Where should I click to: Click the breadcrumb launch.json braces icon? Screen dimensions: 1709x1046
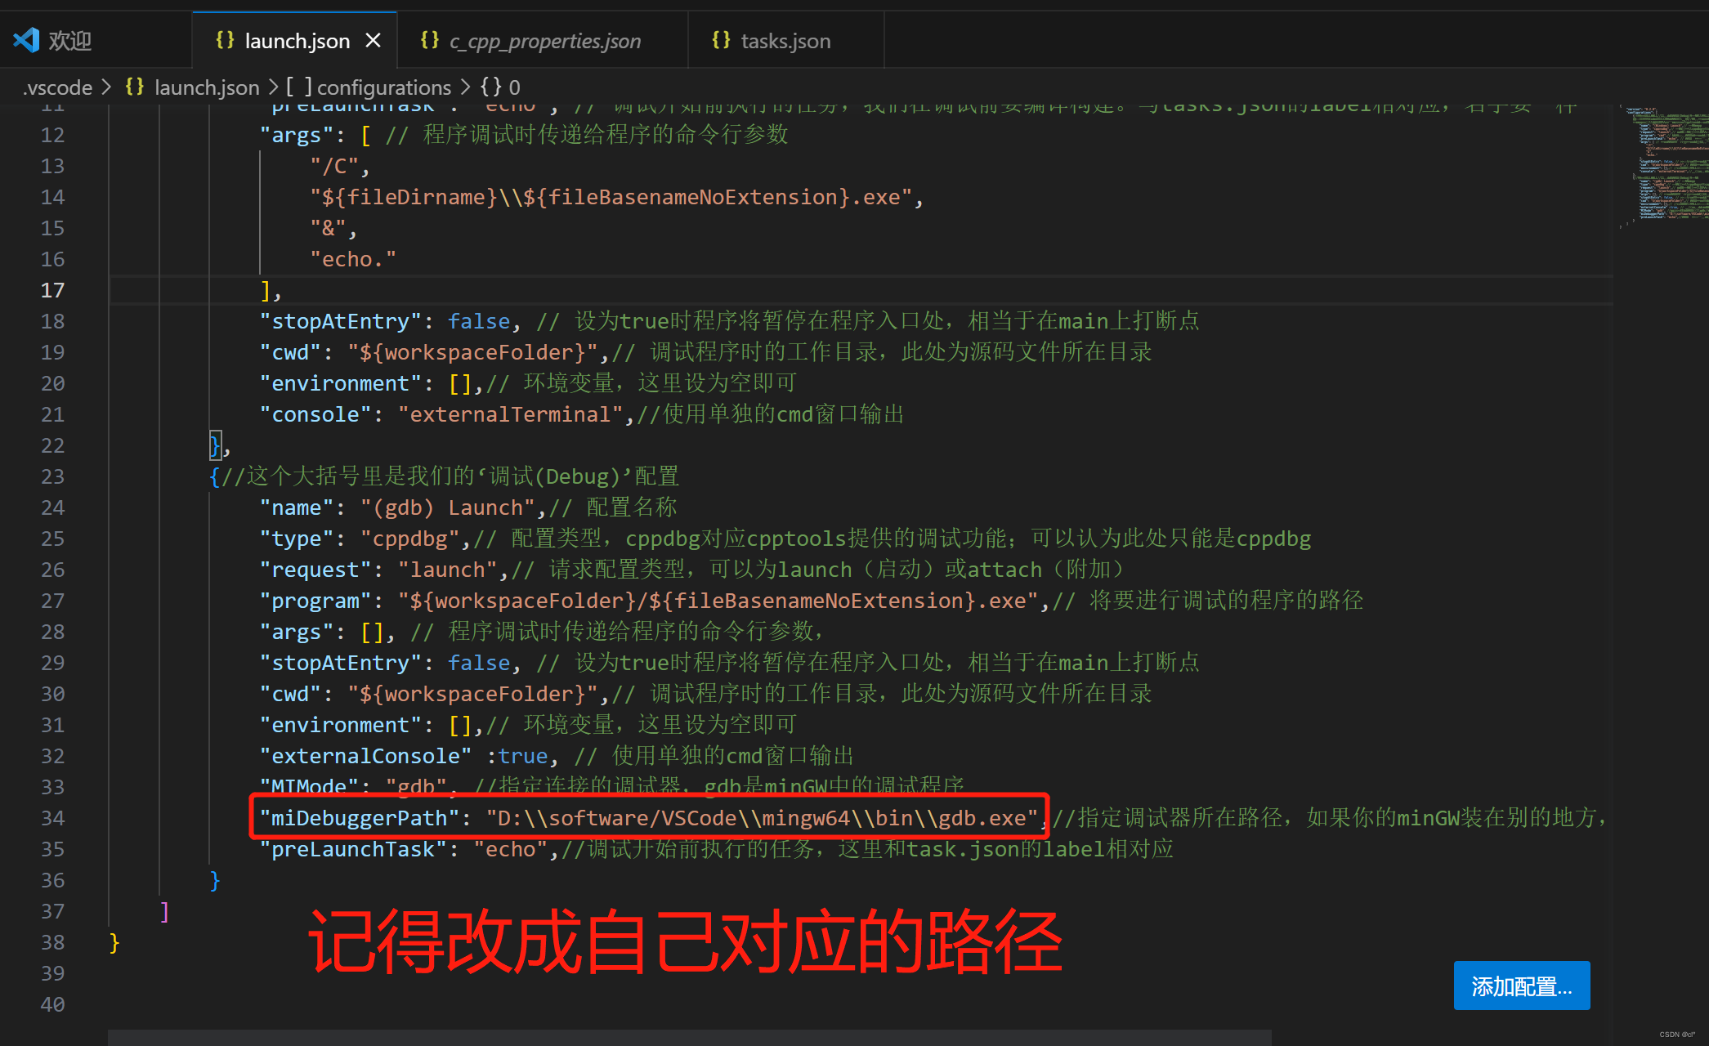(135, 87)
